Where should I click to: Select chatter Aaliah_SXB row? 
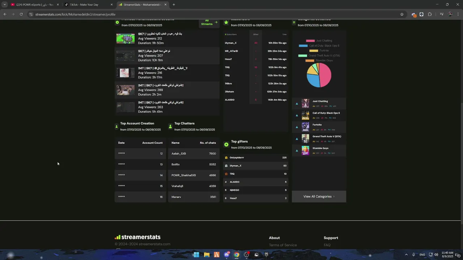click(x=194, y=153)
